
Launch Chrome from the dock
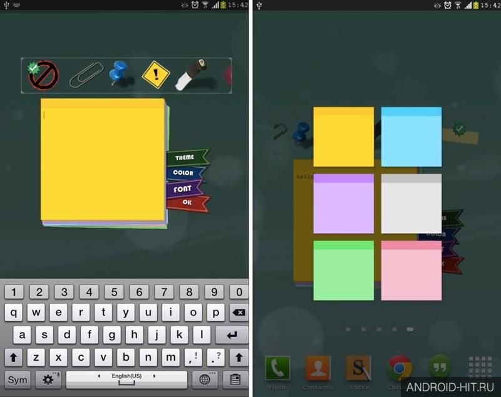pos(399,368)
